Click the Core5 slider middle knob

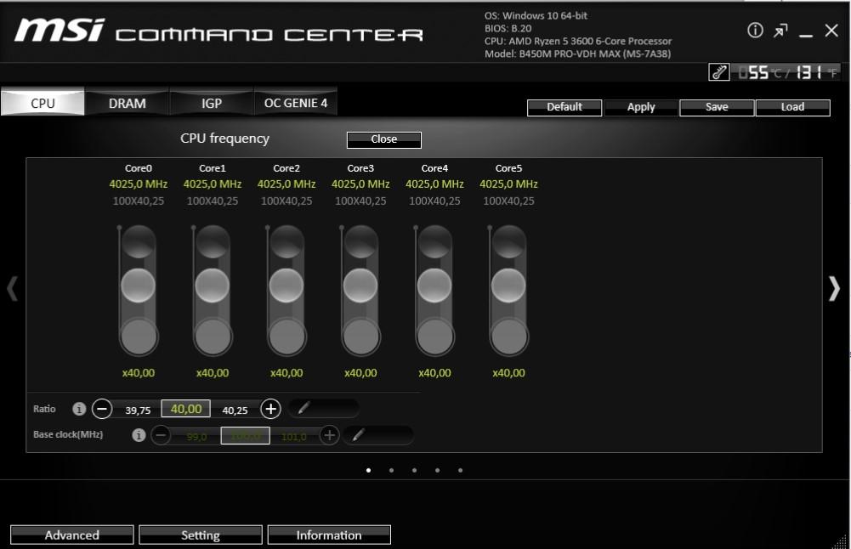508,286
